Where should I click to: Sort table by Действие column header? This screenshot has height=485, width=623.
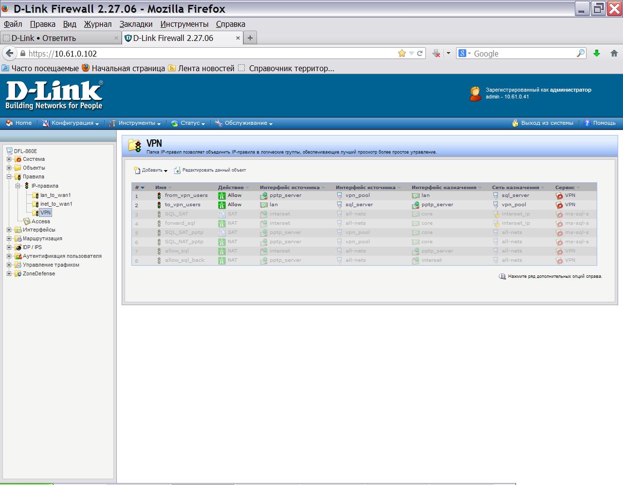[x=231, y=187]
